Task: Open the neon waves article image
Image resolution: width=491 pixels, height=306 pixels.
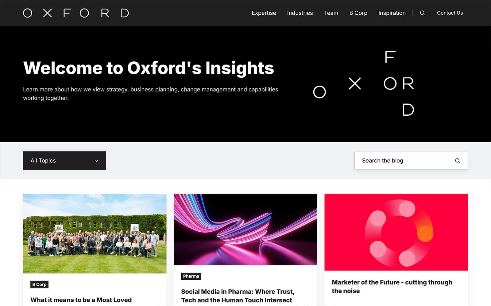Action: [245, 229]
